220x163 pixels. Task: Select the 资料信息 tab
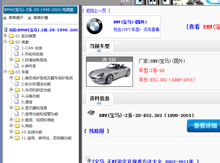tap(99, 99)
